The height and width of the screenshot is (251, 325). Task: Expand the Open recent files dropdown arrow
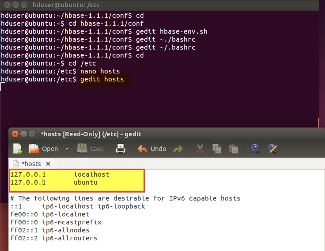point(67,149)
